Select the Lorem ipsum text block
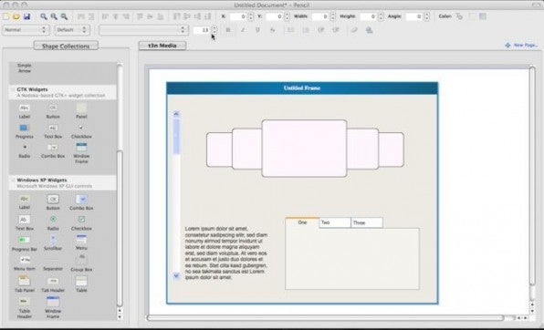This screenshot has height=330, width=544. tap(226, 253)
